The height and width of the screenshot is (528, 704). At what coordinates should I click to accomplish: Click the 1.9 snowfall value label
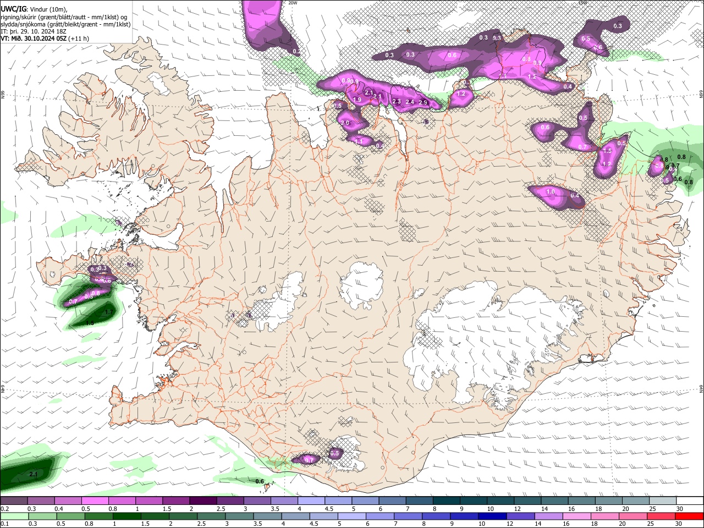point(357,100)
